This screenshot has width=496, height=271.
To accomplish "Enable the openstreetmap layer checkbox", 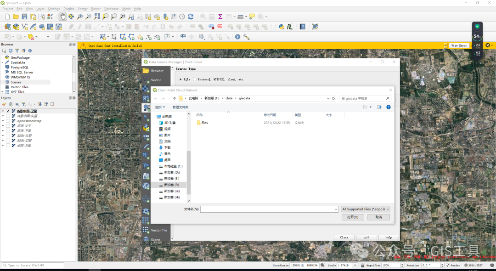I will 8,121.
